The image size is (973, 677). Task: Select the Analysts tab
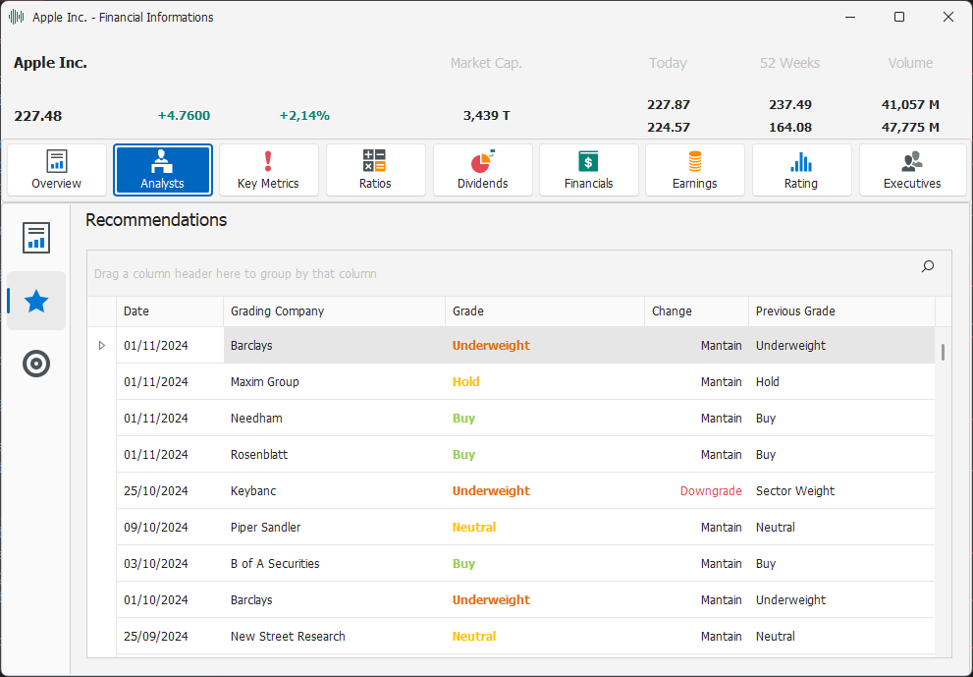pyautogui.click(x=163, y=170)
